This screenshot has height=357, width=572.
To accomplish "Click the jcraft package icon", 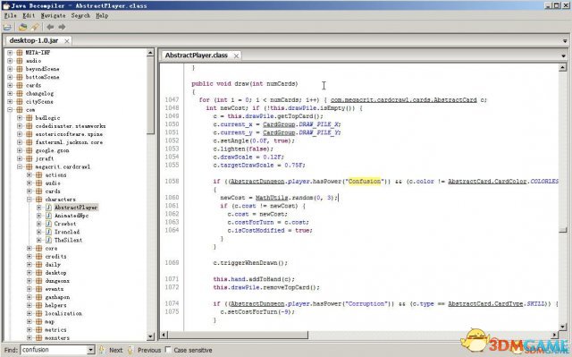I will 29,158.
